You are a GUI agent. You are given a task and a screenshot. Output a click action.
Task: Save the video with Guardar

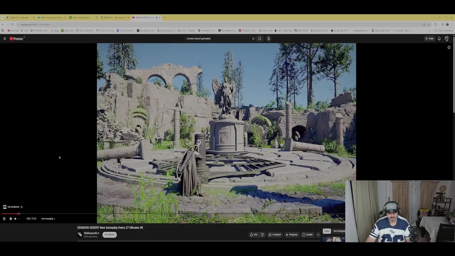point(307,235)
